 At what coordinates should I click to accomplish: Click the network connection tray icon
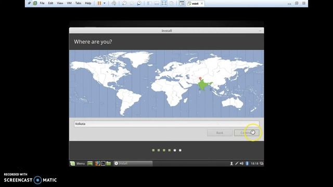[237, 164]
